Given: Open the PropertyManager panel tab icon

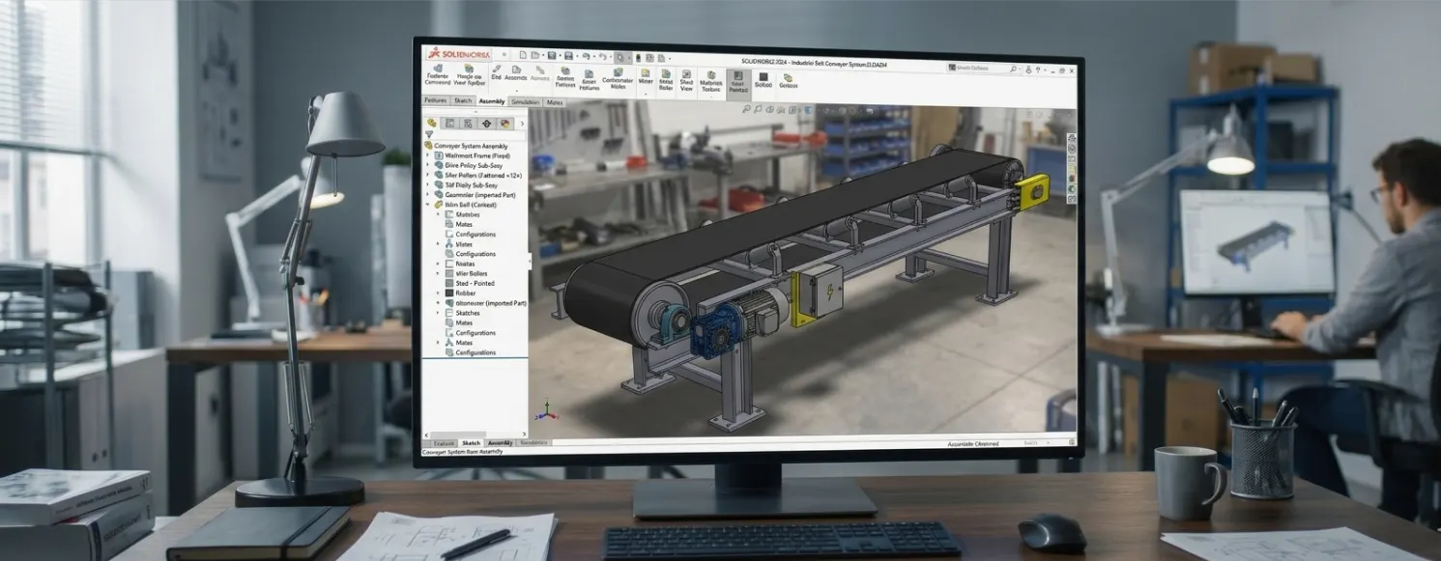Looking at the screenshot, I should (x=449, y=124).
